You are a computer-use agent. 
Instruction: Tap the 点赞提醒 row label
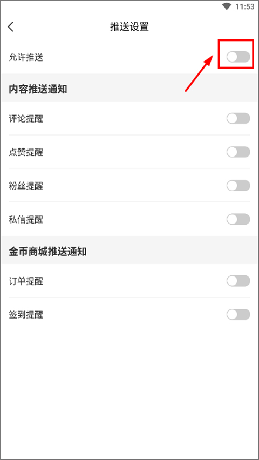[26, 152]
